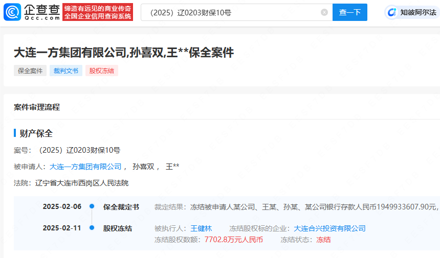Open the 大连一方集团有限公司 respondent link
Viewport: 440px width, 258px height.
click(x=85, y=167)
